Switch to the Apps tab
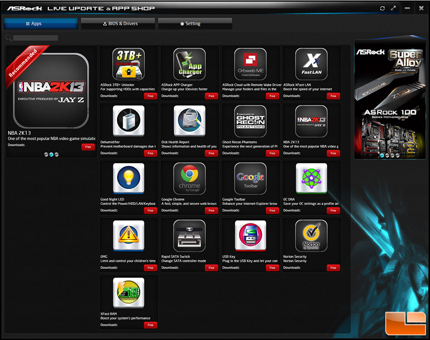 tap(41, 24)
